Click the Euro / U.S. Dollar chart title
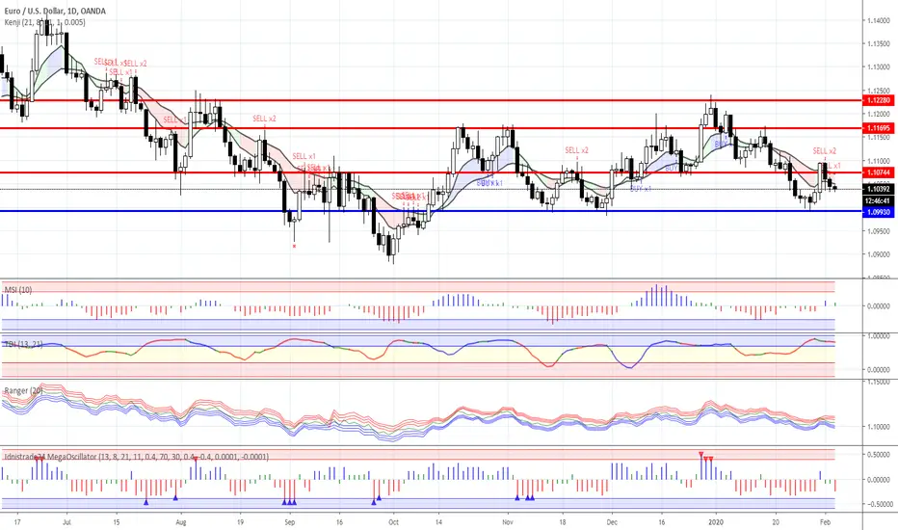The height and width of the screenshot is (530, 898). point(55,11)
